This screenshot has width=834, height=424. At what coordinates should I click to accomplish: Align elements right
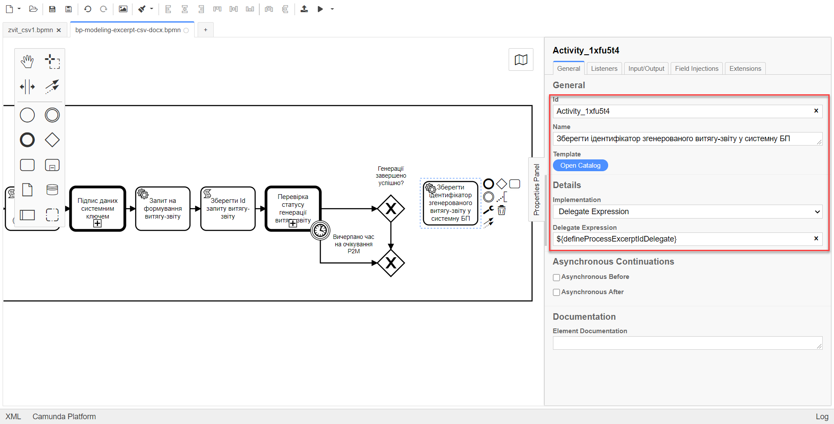point(201,9)
